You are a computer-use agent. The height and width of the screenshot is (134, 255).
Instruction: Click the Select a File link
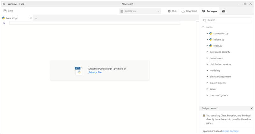(95, 72)
